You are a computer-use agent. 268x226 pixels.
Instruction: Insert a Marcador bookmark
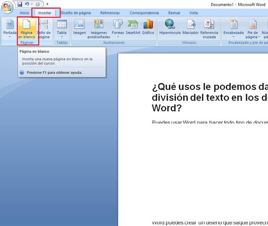click(x=191, y=28)
